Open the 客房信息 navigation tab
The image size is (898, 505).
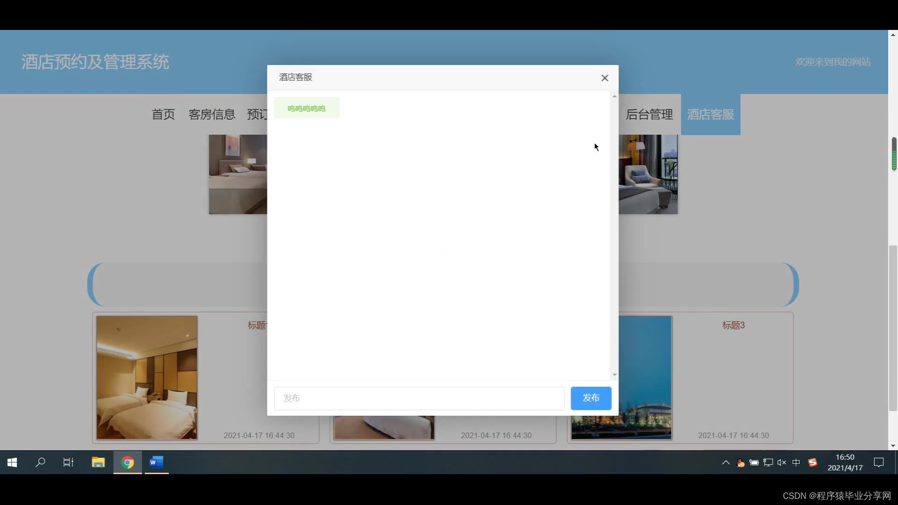click(x=211, y=115)
